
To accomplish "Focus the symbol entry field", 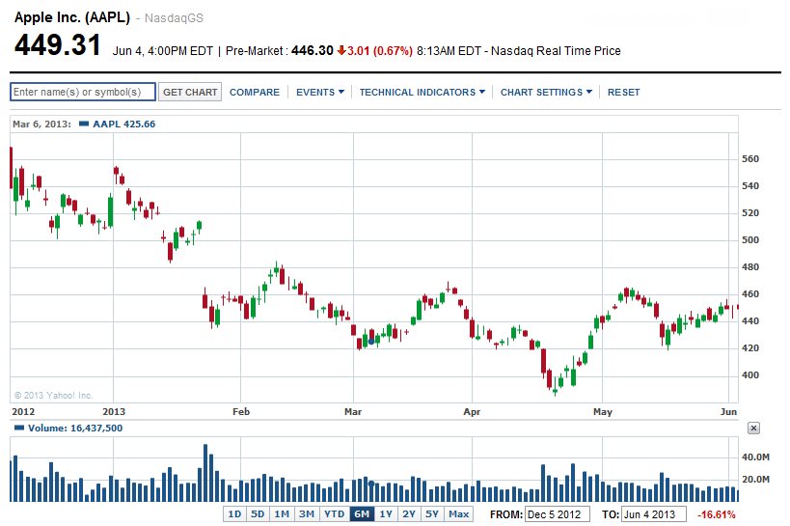I will pos(83,92).
